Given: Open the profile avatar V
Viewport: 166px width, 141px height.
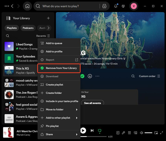Looking at the screenshot, I should 134,6.
